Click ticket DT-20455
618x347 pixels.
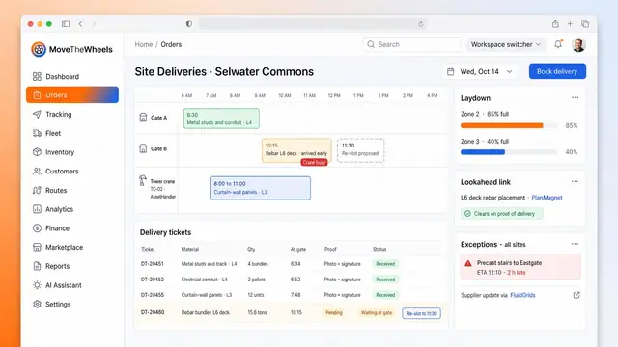pos(153,295)
